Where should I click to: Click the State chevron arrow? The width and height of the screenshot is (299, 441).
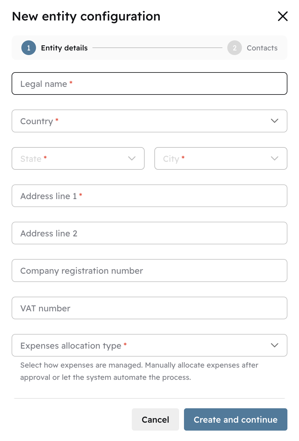pos(132,158)
